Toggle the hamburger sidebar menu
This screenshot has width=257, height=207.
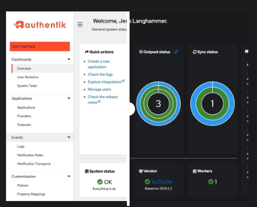coord(80,25)
